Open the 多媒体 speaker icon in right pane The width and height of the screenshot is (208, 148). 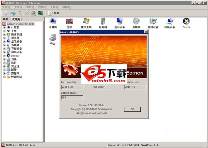point(136,23)
